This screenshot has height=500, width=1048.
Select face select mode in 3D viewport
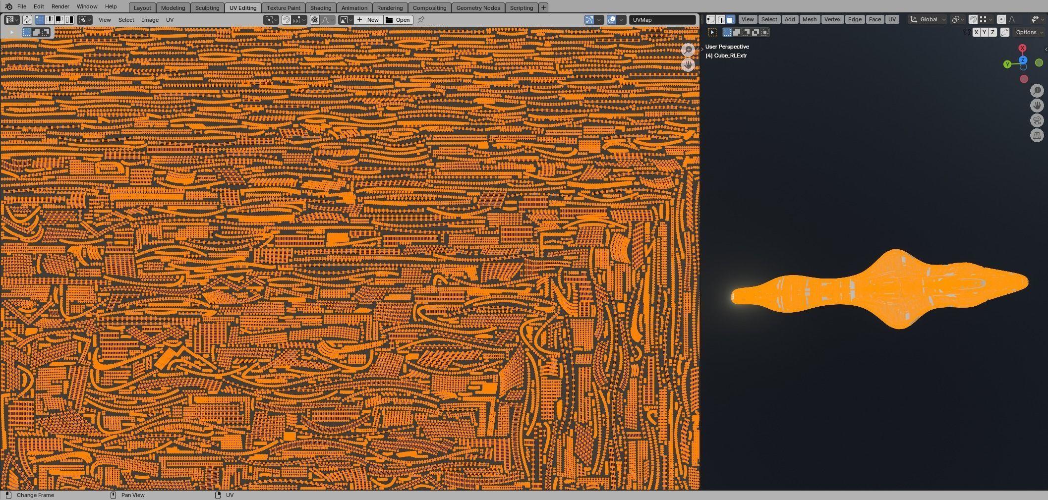click(730, 19)
